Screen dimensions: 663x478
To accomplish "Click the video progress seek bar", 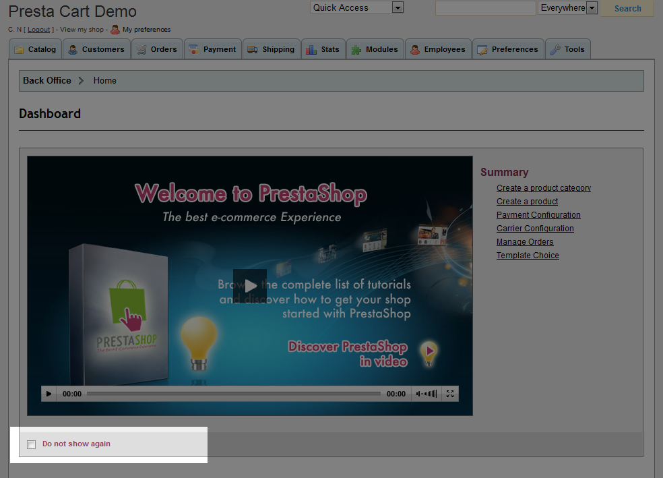I will (x=233, y=394).
